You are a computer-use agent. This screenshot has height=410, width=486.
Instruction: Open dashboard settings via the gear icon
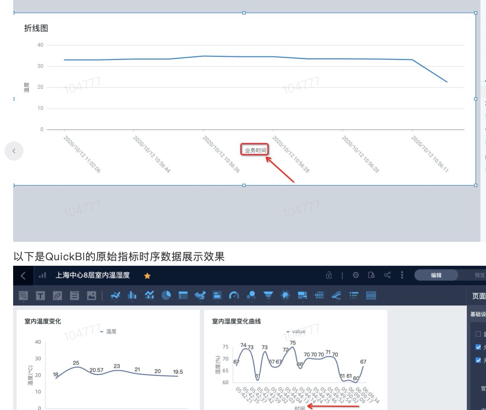click(356, 275)
